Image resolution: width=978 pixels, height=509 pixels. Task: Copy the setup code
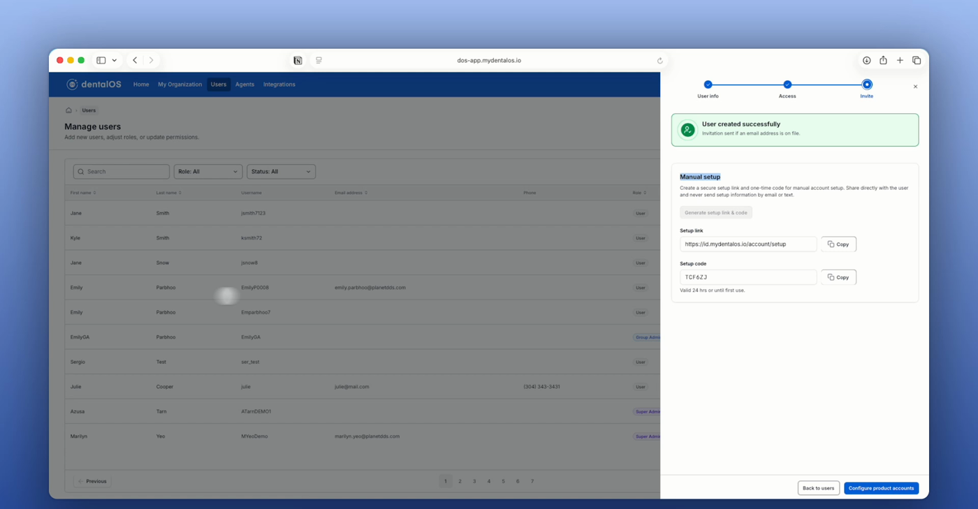click(x=838, y=277)
